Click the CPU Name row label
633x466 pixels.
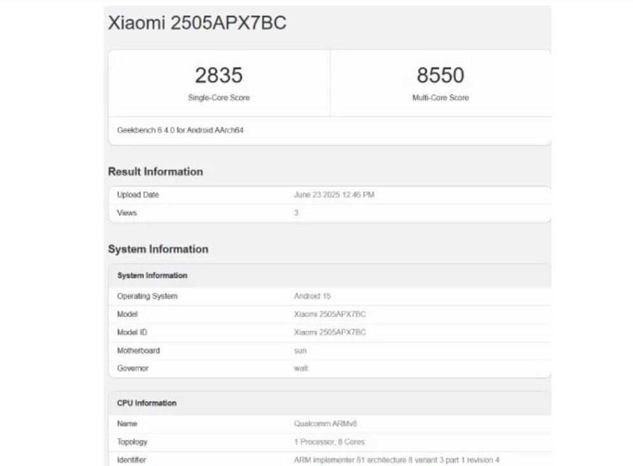click(x=127, y=423)
